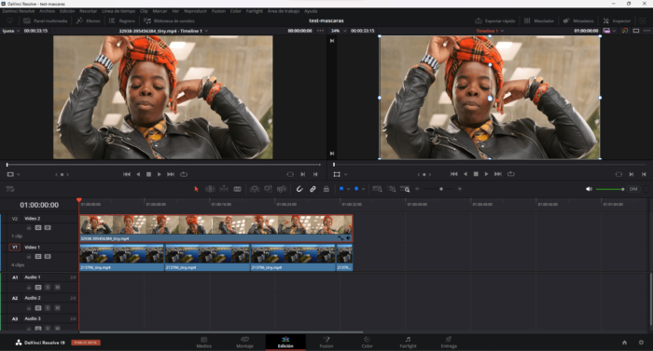Show the Metadatos panel

tap(578, 20)
